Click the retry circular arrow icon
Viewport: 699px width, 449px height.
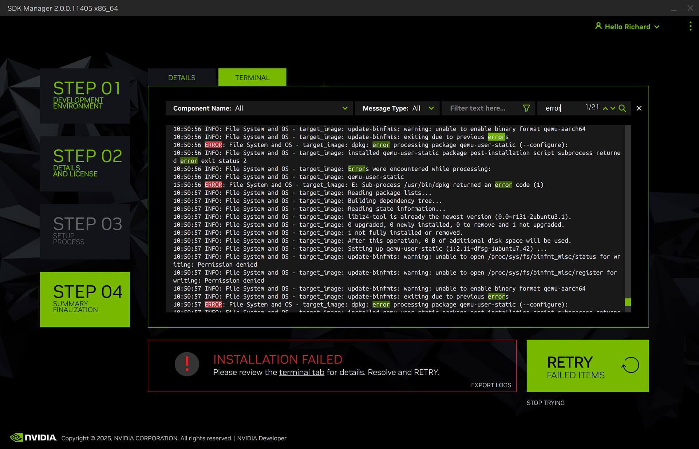pos(630,365)
